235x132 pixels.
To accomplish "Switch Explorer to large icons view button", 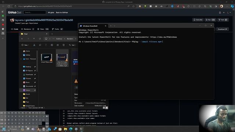I will click(x=106, y=107).
